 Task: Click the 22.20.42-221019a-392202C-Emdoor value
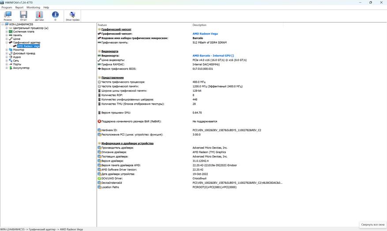[x=215, y=165]
